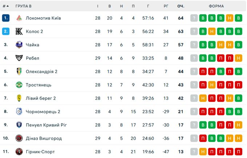Screen dimensions: 247x158
Task: Click the Тростянець green logo
Action: pos(19,85)
